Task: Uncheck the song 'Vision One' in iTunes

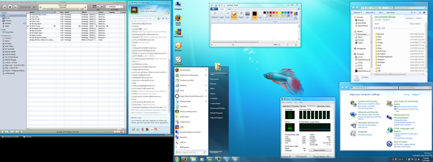Action: tap(30, 17)
